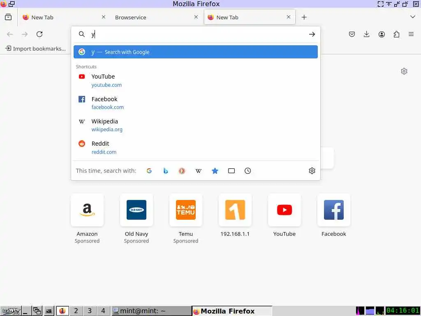Search this time with Bing icon
This screenshot has width=421, height=316.
tap(166, 171)
